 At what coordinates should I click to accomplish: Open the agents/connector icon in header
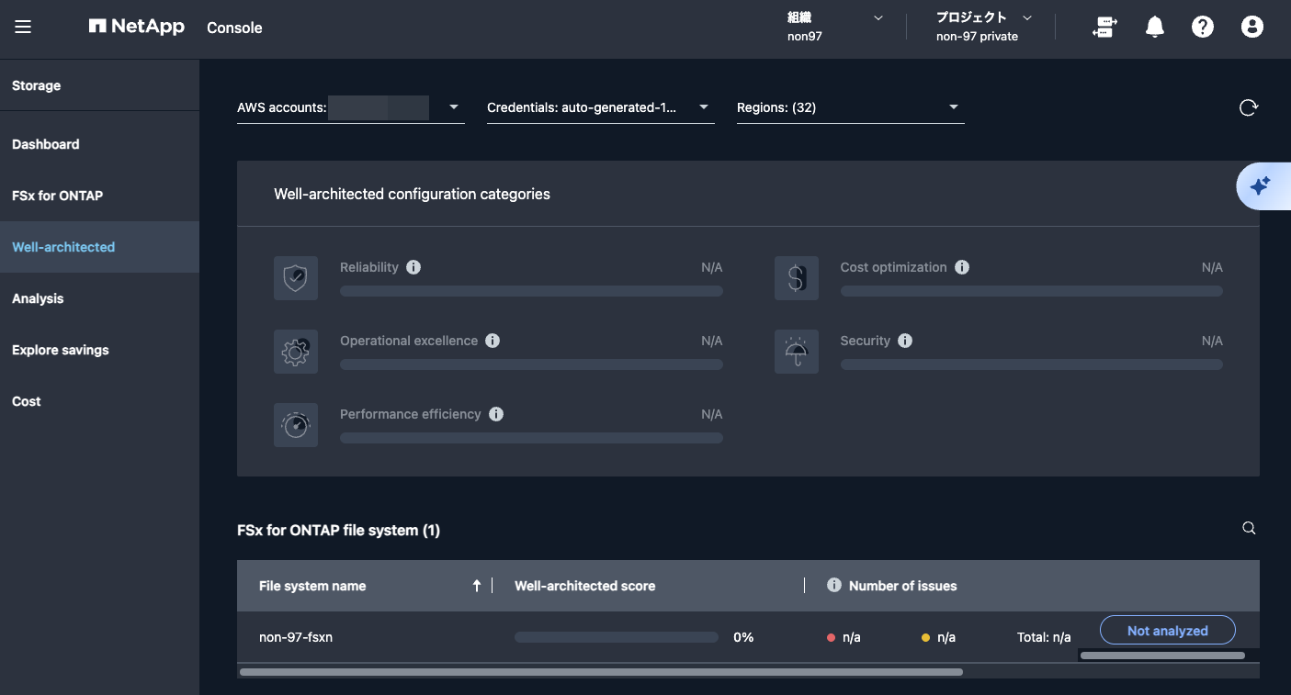pos(1103,28)
